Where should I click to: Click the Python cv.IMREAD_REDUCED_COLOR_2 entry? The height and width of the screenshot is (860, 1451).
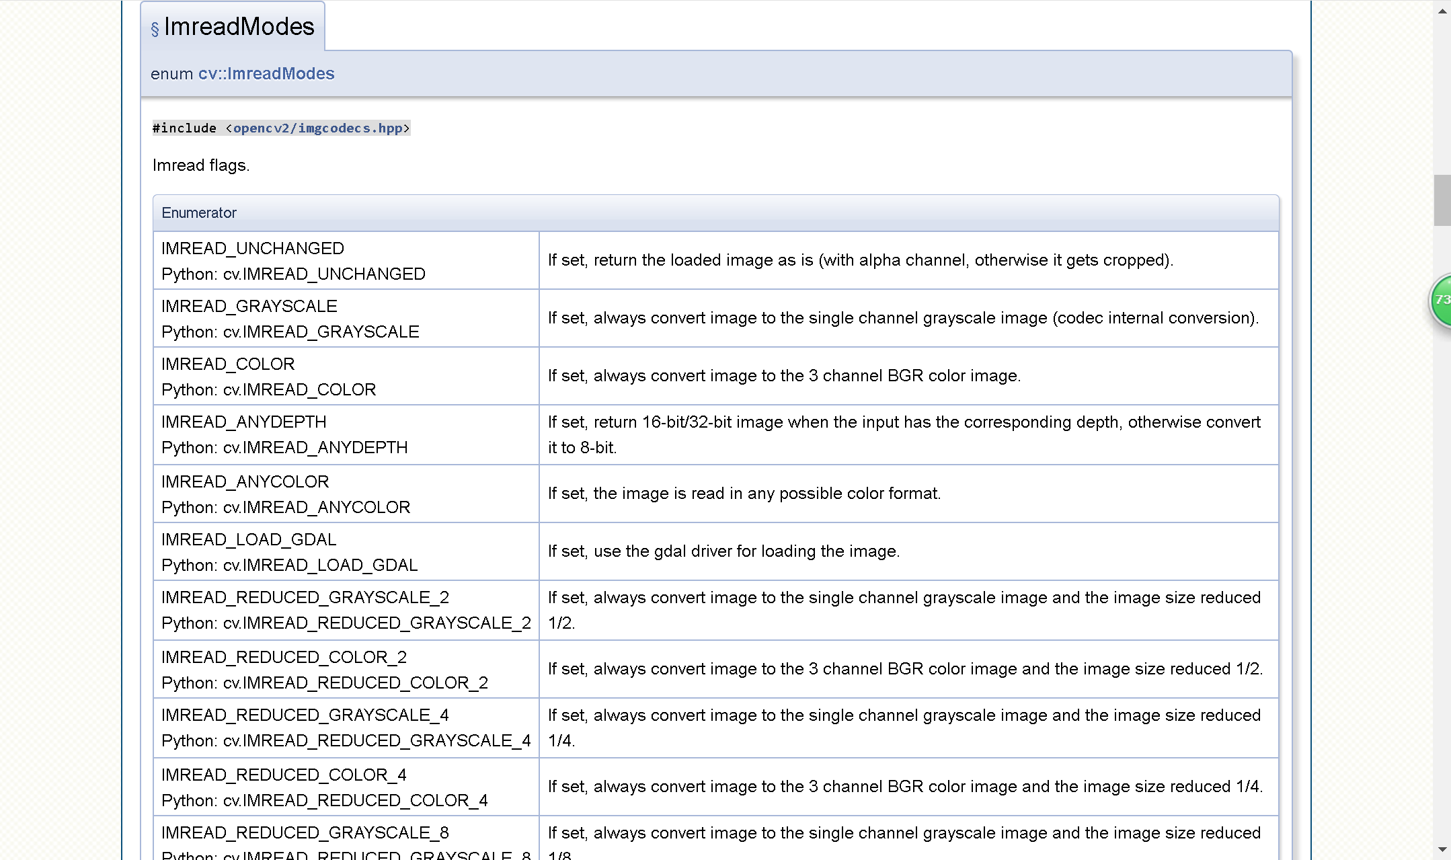coord(324,682)
